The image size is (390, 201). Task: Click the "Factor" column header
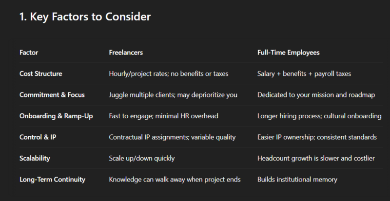tap(29, 52)
